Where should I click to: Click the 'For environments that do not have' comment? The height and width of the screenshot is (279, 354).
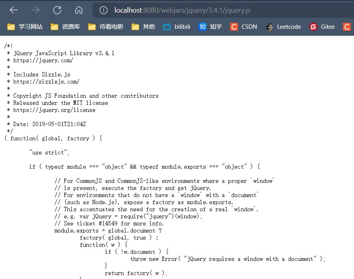tap(156, 195)
